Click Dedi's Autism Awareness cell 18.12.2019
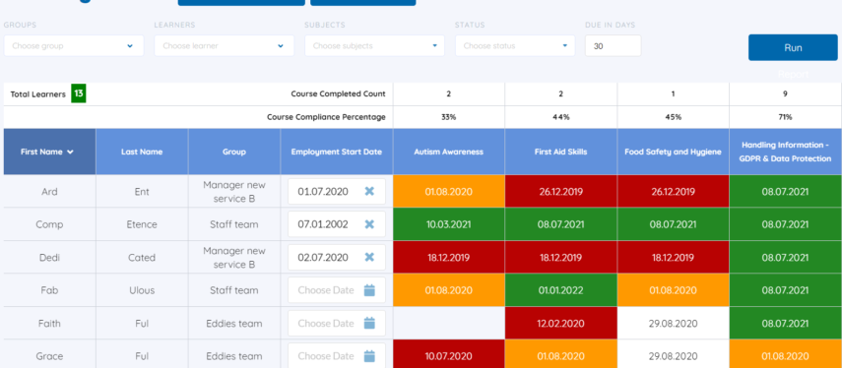 tap(449, 258)
